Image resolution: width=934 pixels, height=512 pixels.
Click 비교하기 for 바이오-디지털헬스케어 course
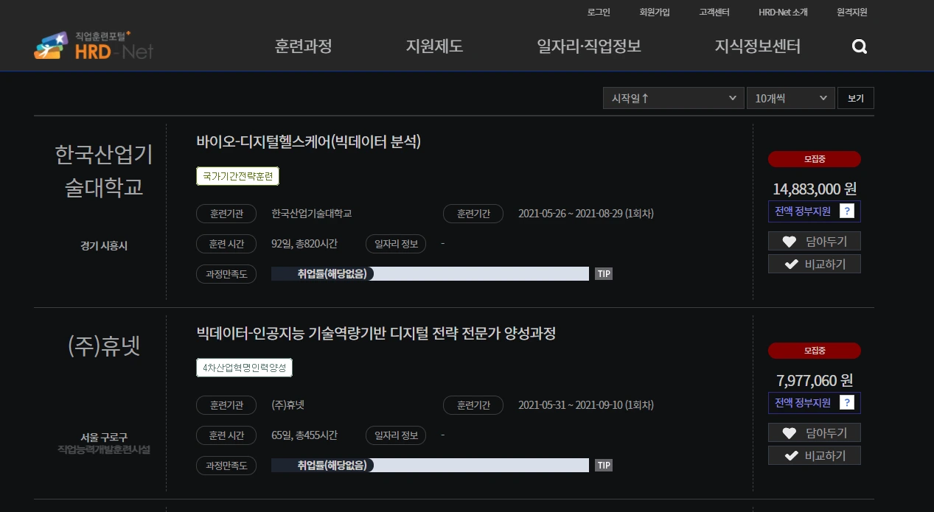coord(814,264)
